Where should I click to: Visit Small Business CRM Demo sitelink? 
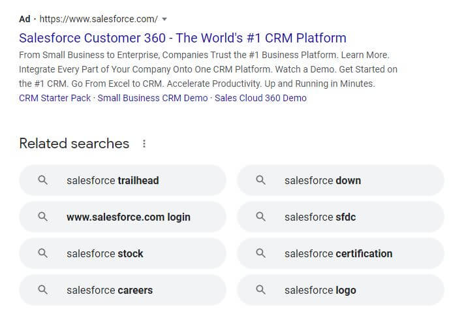click(x=153, y=98)
